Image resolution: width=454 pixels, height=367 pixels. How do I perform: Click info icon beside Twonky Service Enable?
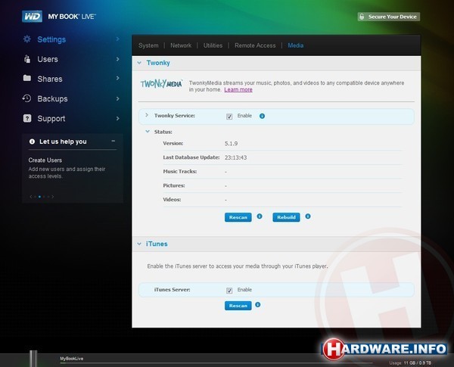[x=262, y=116]
